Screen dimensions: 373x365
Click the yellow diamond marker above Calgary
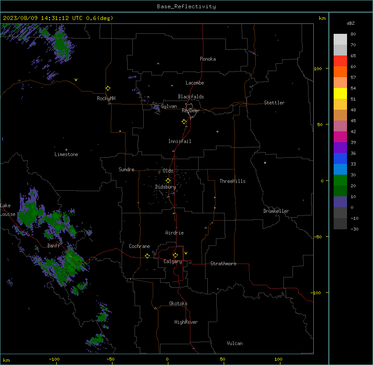pos(175,255)
